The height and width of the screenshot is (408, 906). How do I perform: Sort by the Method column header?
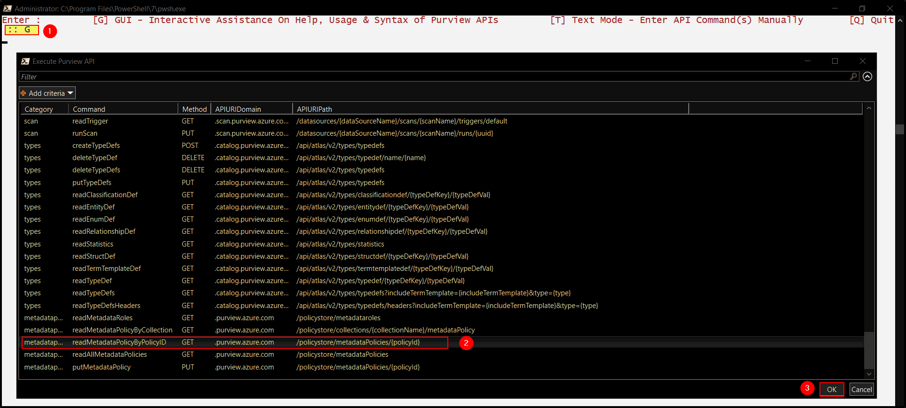tap(194, 109)
